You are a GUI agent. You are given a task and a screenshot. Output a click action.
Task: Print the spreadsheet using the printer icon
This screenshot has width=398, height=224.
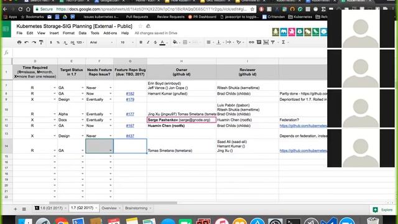[x=19, y=42]
